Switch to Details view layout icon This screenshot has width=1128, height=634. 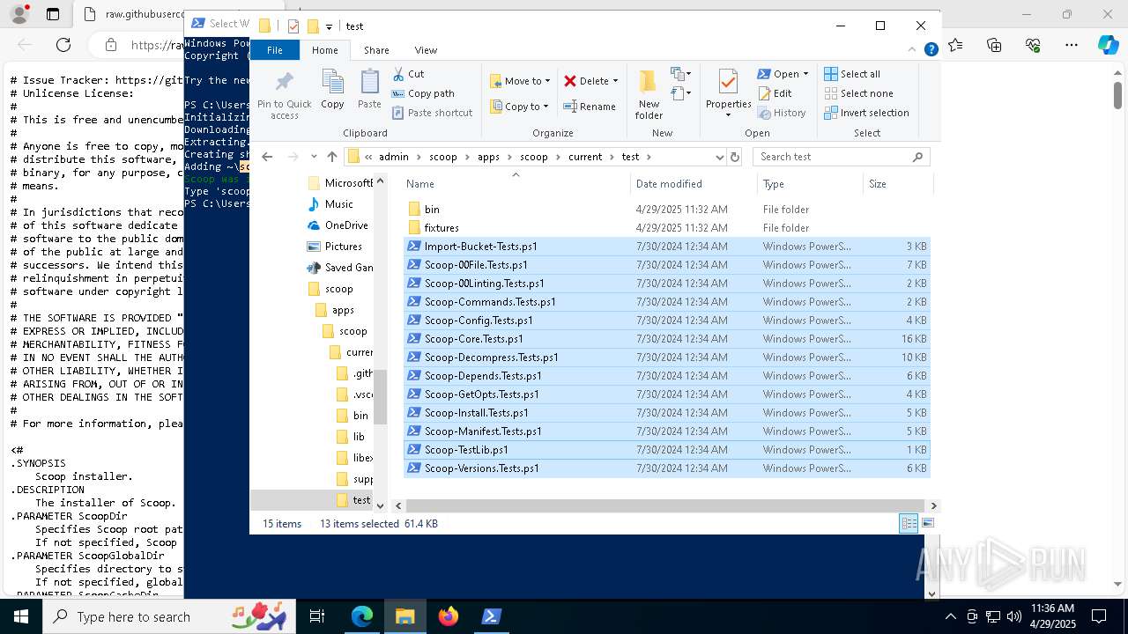click(909, 523)
